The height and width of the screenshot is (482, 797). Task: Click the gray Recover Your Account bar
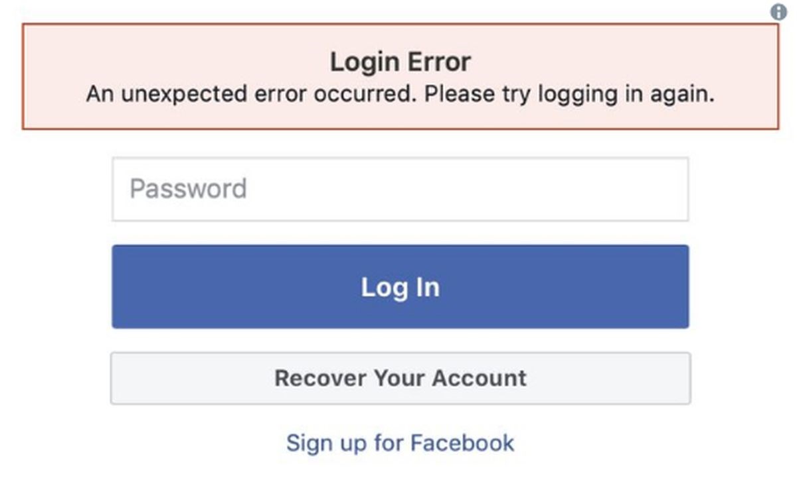point(400,378)
